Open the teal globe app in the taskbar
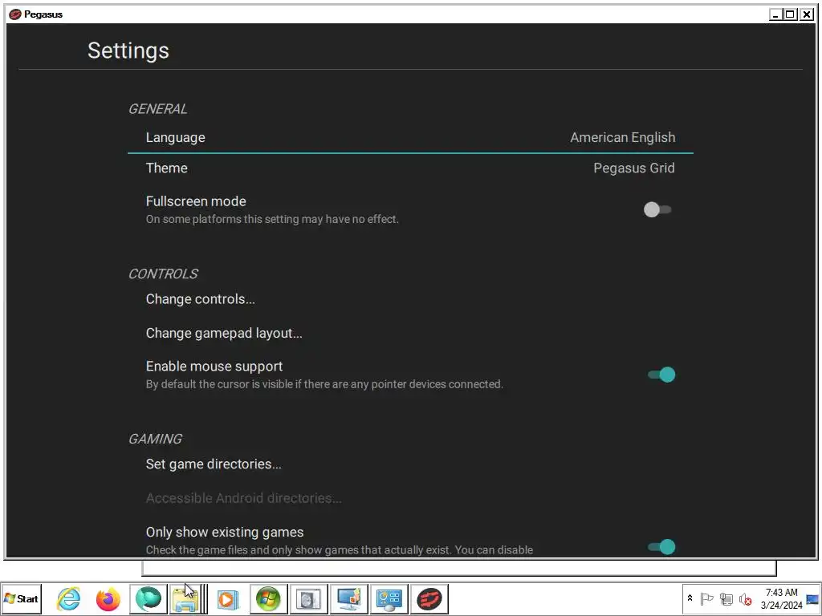822x616 pixels. (x=149, y=598)
